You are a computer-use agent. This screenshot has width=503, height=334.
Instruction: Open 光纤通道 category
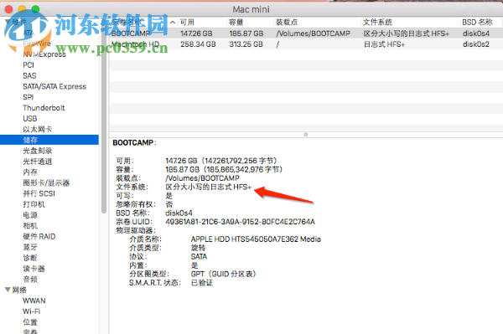pos(37,162)
